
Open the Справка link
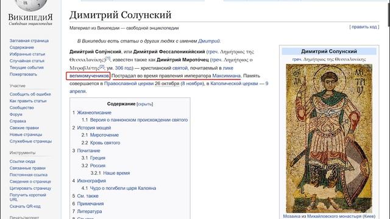point(18,121)
